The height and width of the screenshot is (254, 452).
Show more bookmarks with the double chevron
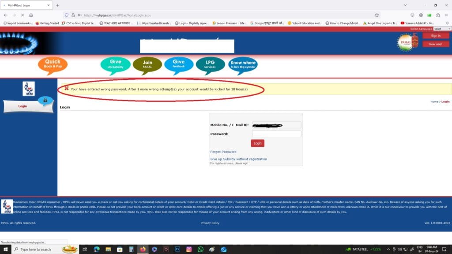click(x=447, y=23)
